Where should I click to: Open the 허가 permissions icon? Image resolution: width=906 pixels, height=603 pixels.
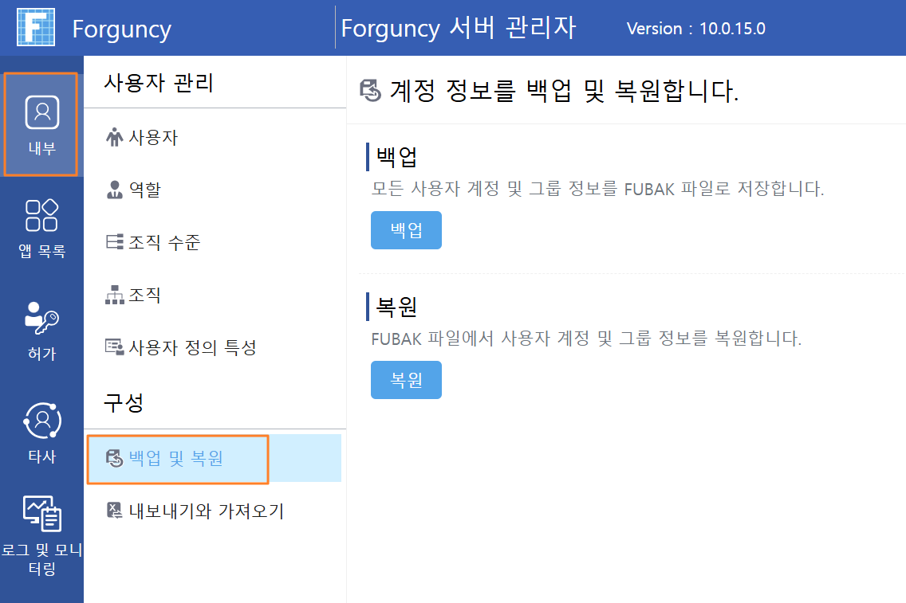click(41, 318)
